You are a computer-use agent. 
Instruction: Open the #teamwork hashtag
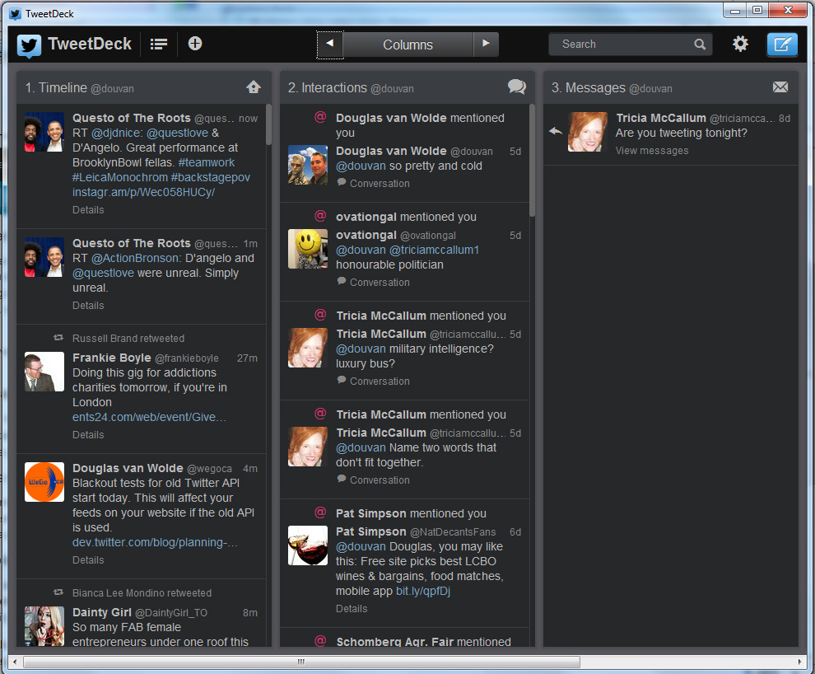point(207,162)
